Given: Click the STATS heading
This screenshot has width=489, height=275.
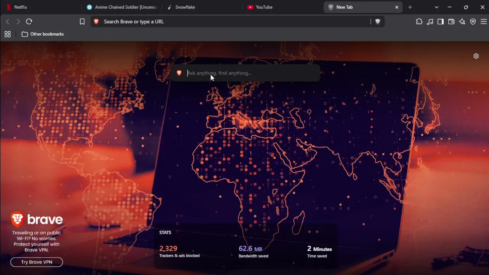Looking at the screenshot, I should click(165, 233).
